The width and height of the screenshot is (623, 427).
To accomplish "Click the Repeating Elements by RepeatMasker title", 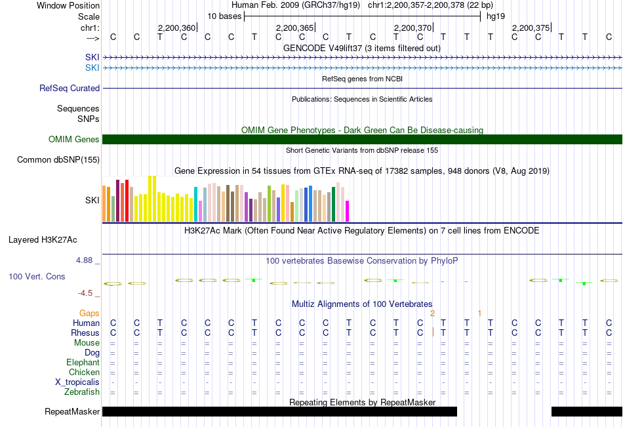I will [362, 402].
